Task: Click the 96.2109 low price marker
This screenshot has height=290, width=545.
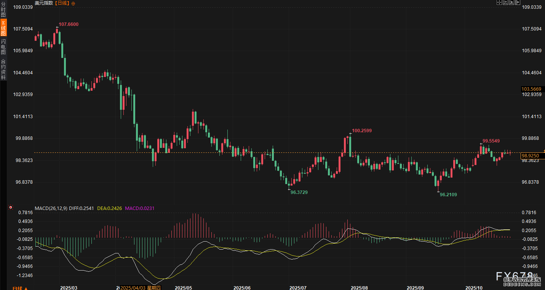Action: 448,195
